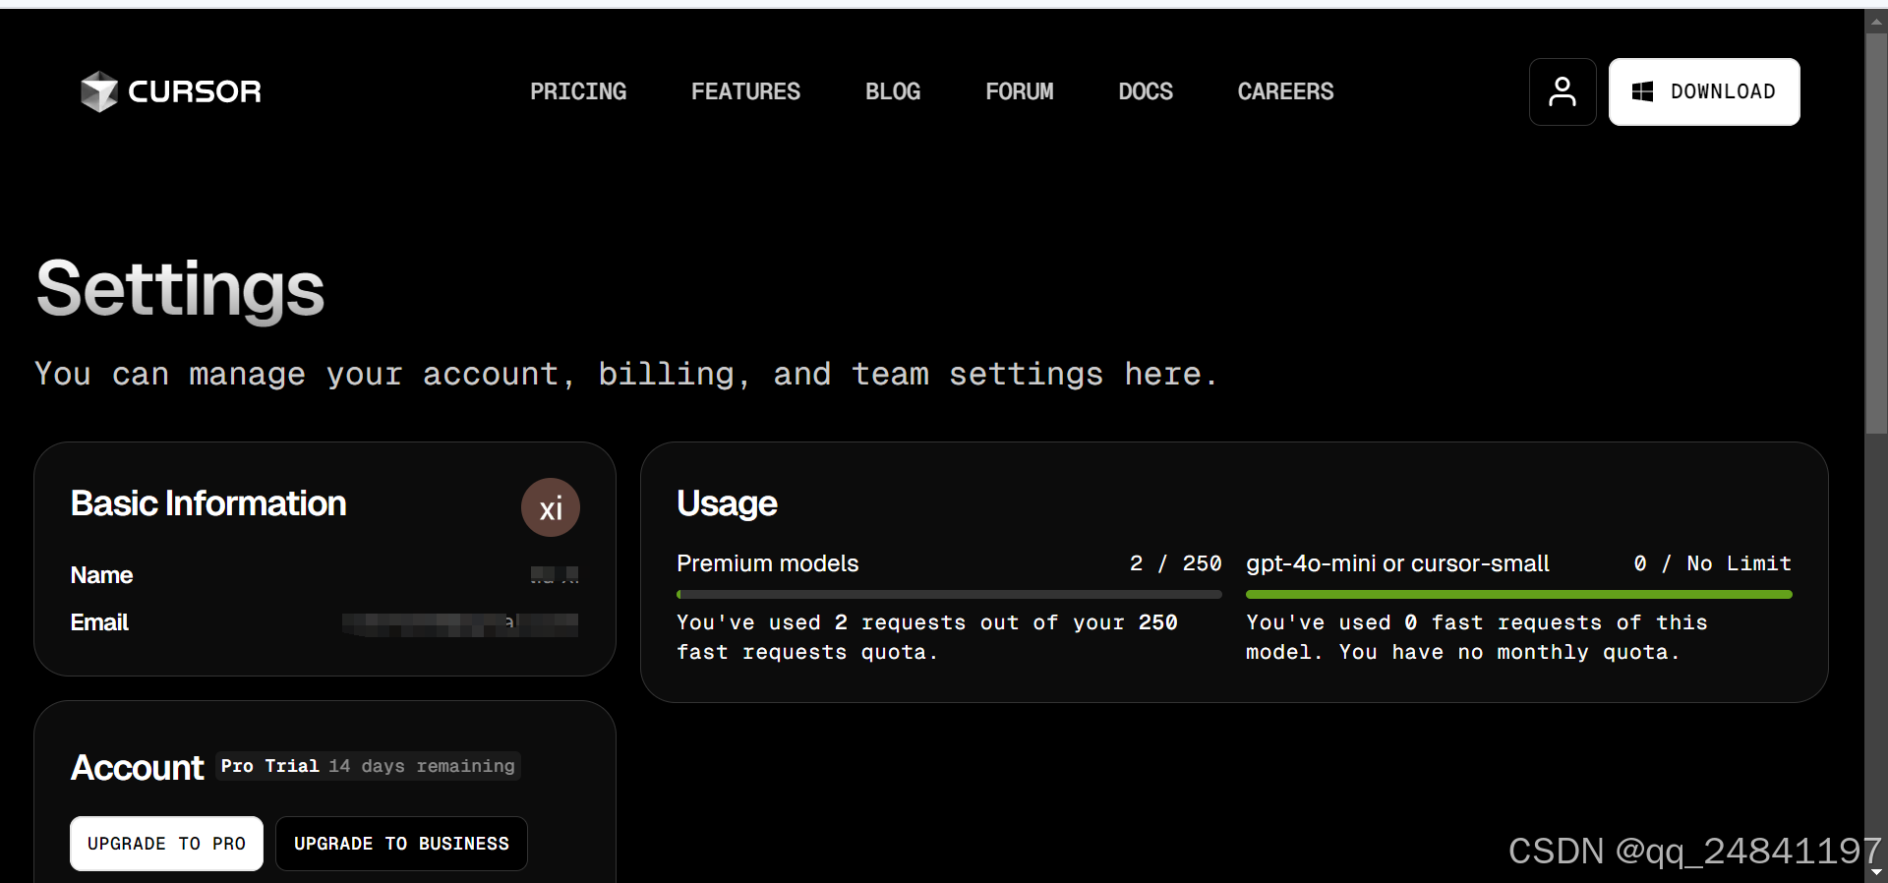
Task: Click the Upgrade to Business button
Action: (x=401, y=844)
